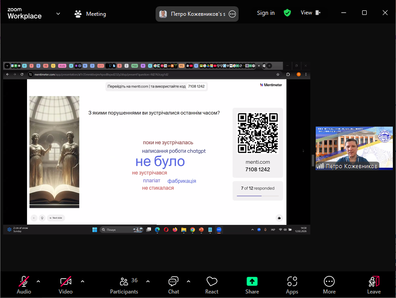The height and width of the screenshot is (298, 396).
Task: Select the Meeting tab
Action: pyautogui.click(x=90, y=14)
